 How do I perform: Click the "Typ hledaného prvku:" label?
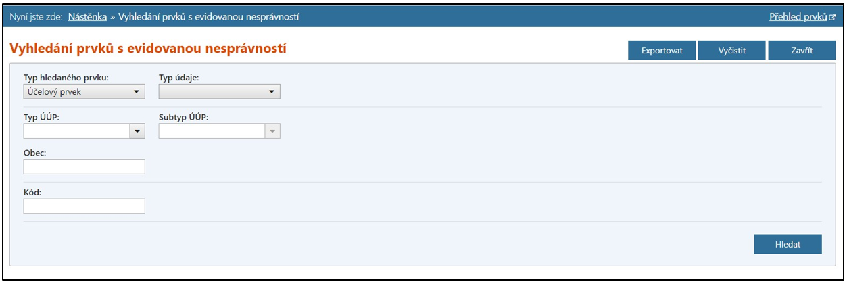[x=66, y=77]
